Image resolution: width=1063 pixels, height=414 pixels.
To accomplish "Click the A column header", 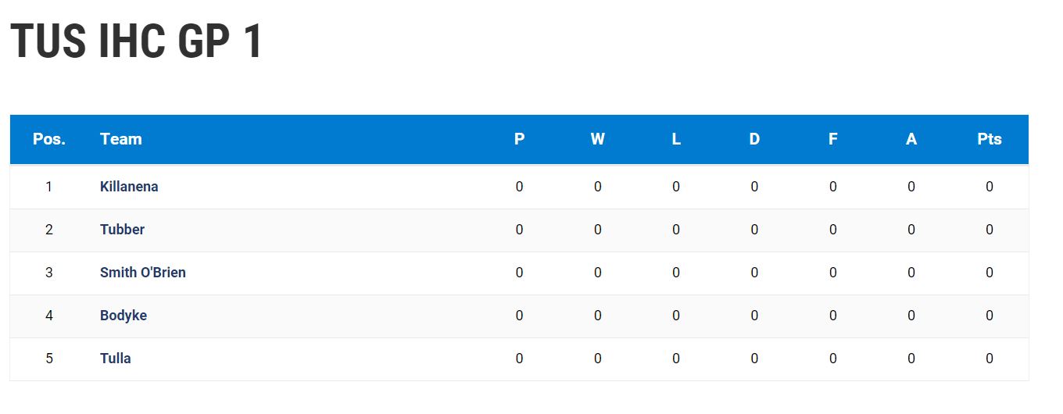I will point(911,139).
